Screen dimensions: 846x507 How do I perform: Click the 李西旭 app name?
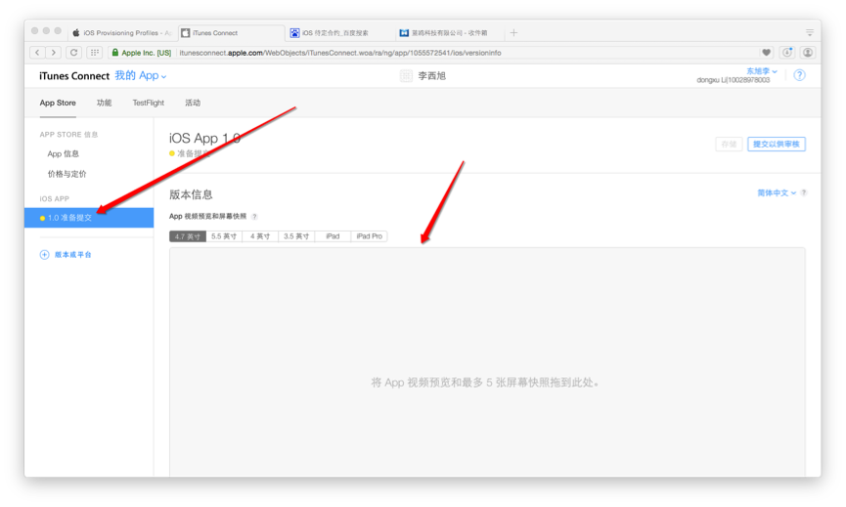[x=432, y=76]
